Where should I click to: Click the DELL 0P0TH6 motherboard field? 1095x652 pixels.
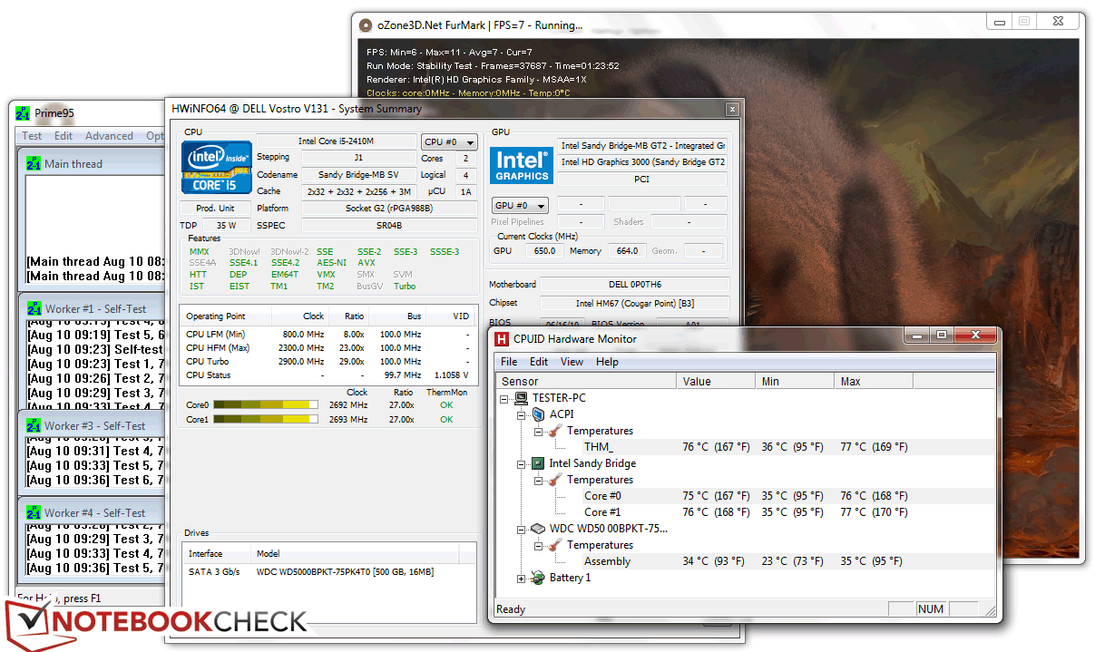(634, 284)
